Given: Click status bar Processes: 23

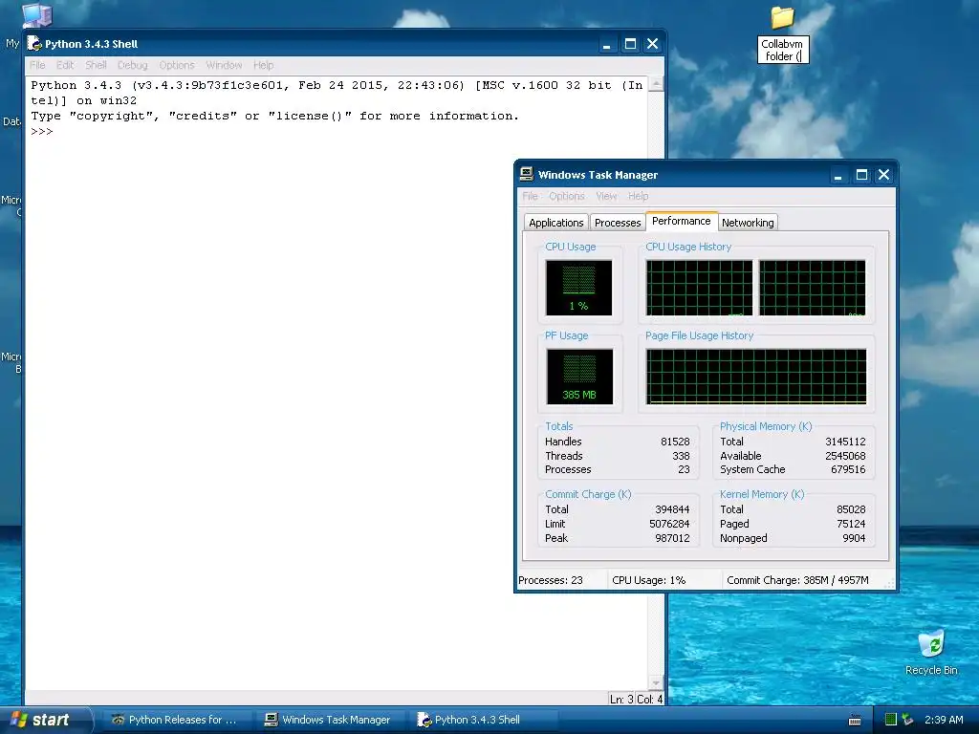Looking at the screenshot, I should pos(551,580).
